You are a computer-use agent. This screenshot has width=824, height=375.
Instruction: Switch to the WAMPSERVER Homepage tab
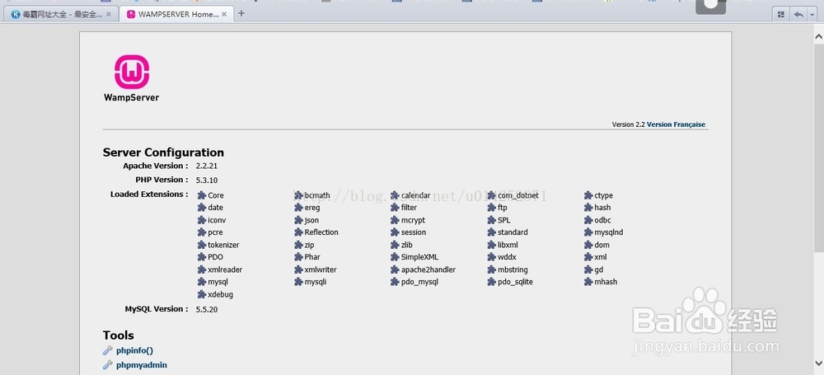coord(176,14)
